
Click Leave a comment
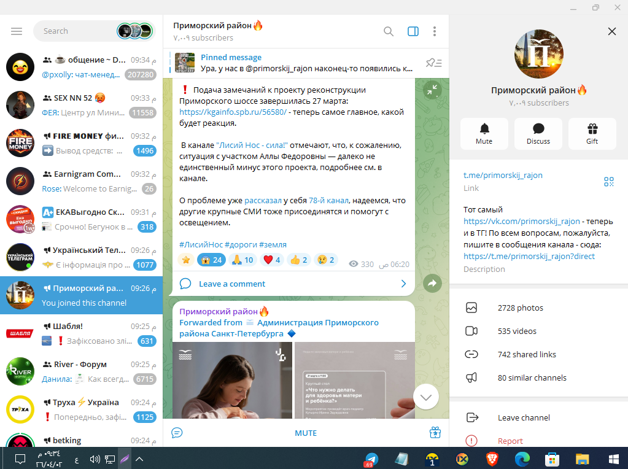click(232, 284)
